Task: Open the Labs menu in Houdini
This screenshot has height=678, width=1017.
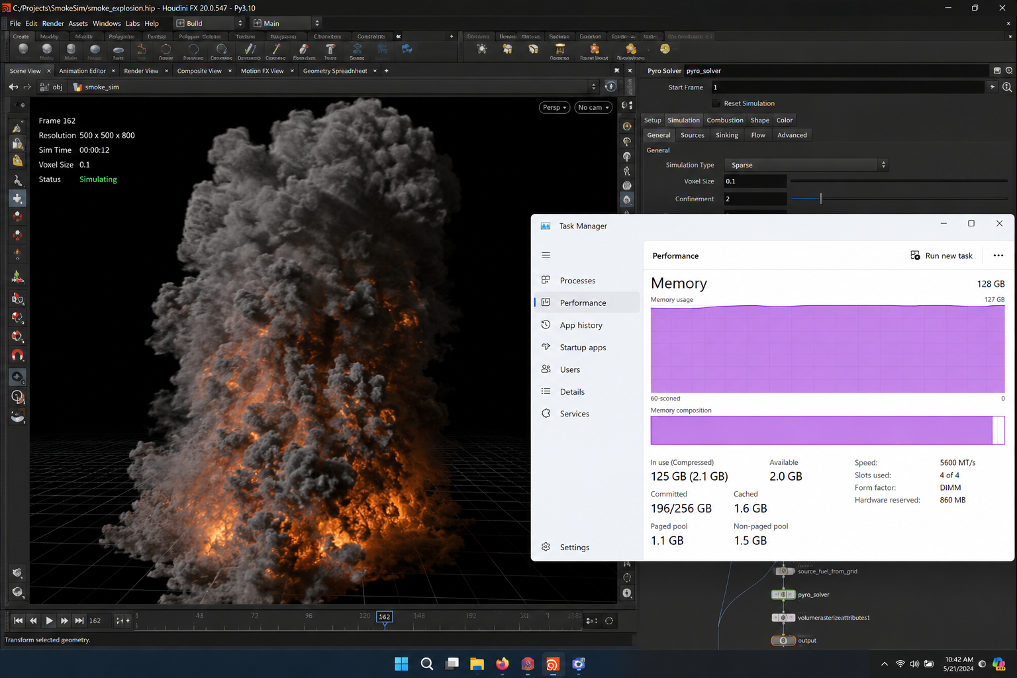Action: coord(133,23)
